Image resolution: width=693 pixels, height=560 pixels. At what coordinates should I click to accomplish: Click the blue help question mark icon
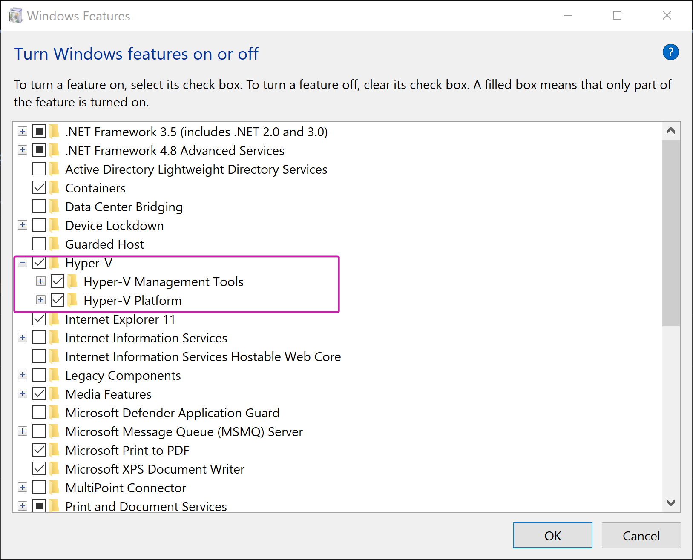(x=670, y=52)
